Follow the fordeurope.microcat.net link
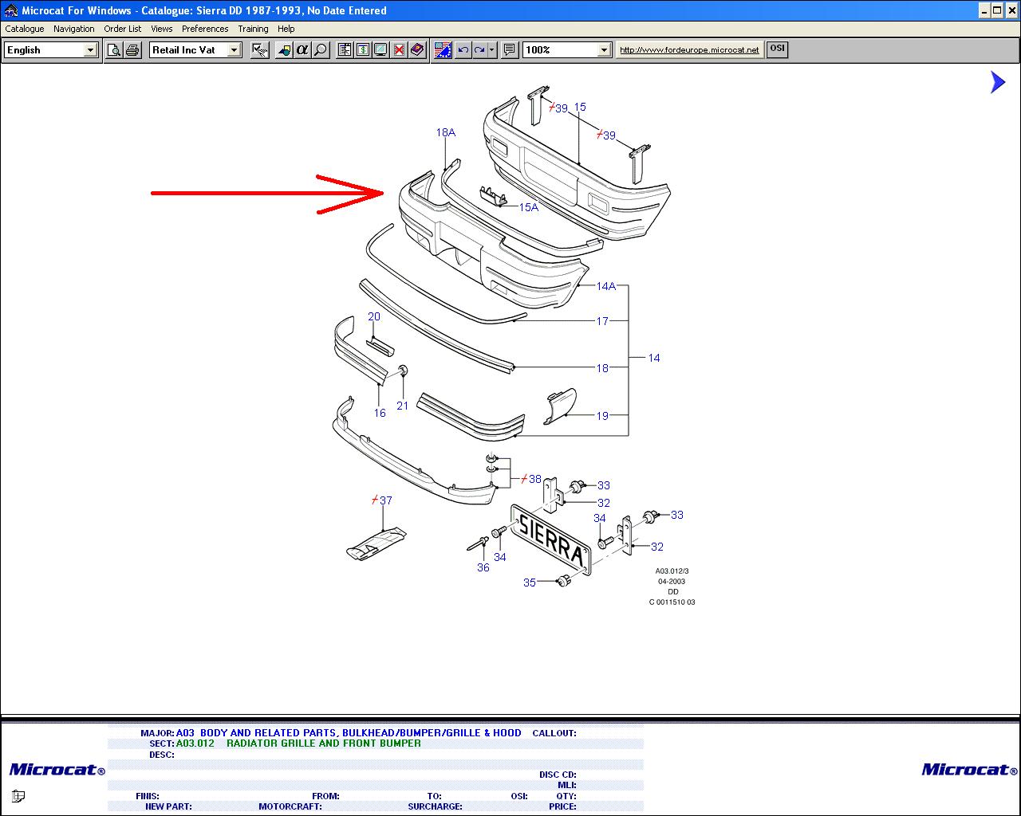1021x816 pixels. 689,49
